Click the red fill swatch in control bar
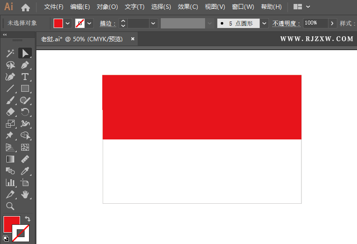 pos(58,23)
